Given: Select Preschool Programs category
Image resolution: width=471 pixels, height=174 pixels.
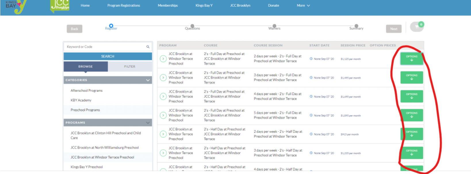Looking at the screenshot, I should pos(85,110).
